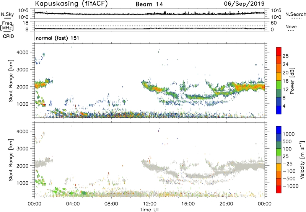Click the 2000 tick in velocity panel
The image size is (306, 212).
22,166
